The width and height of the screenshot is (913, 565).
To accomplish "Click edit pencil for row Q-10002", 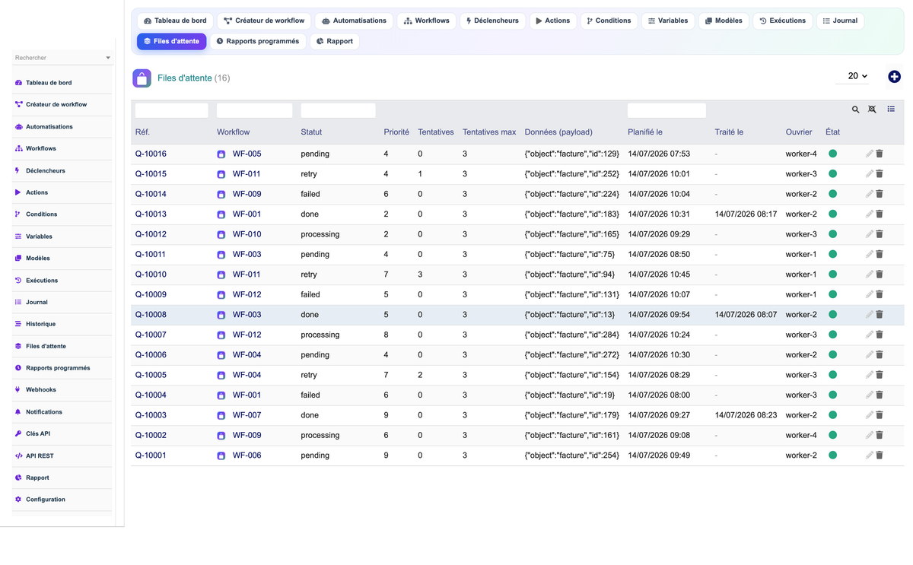I will [x=870, y=435].
